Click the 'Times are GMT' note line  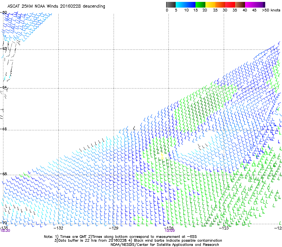[x=120, y=237]
